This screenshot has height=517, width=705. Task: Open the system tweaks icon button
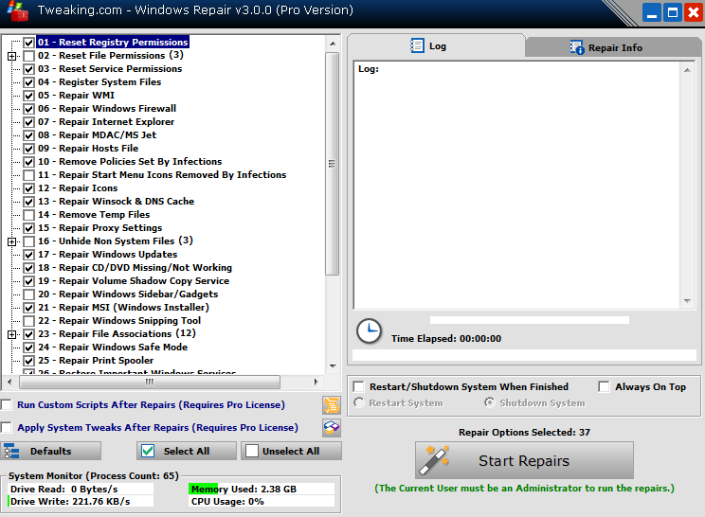332,428
